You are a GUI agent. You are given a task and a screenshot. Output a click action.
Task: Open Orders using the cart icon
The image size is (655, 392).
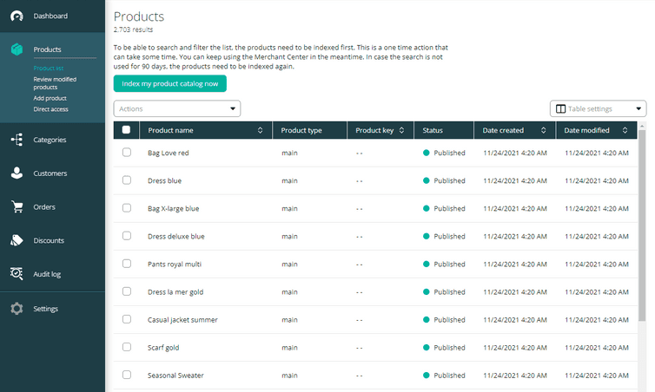pyautogui.click(x=17, y=207)
